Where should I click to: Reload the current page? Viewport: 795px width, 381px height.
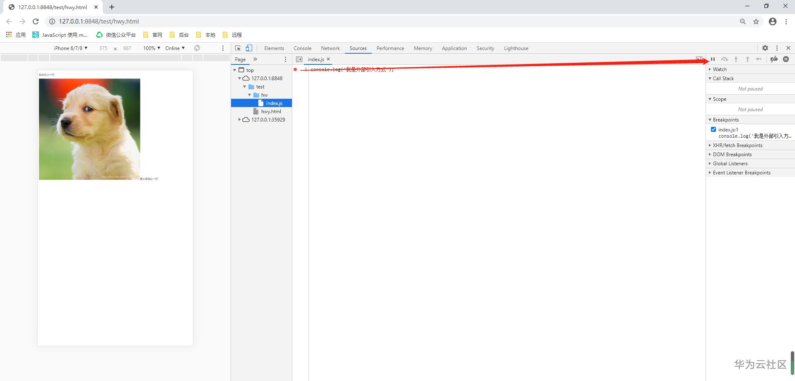pos(36,21)
